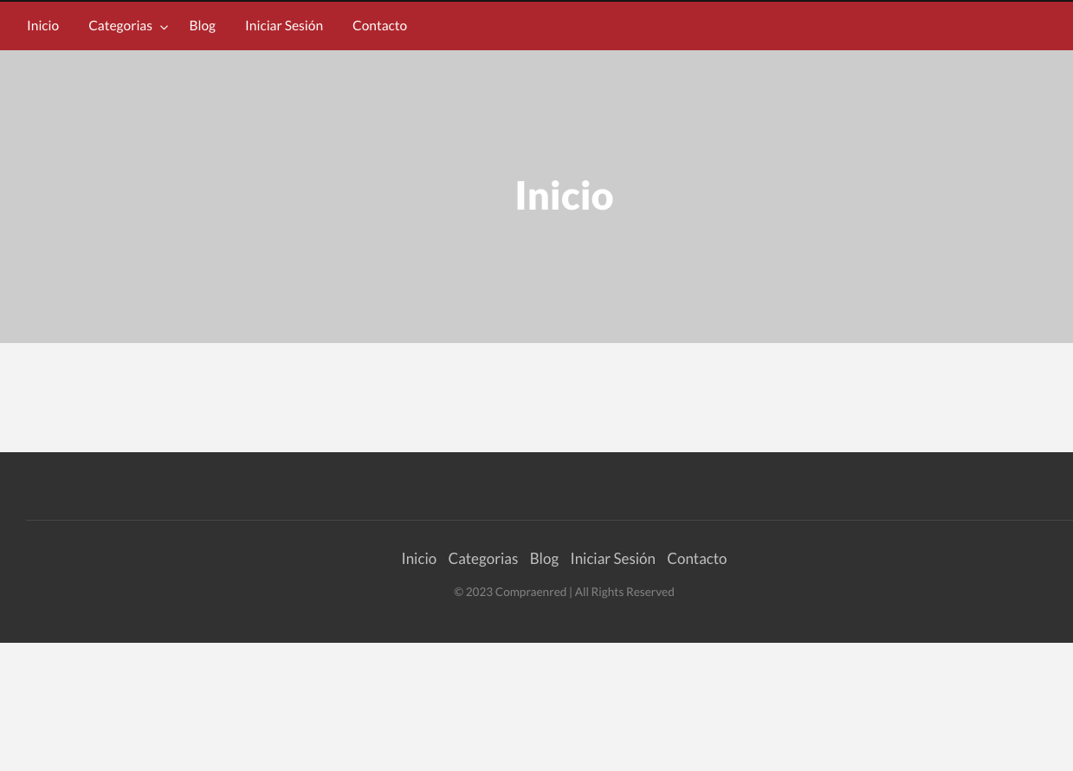Expand the Categorias dropdown chevron
Screen dimensions: 1073x771
click(x=164, y=27)
